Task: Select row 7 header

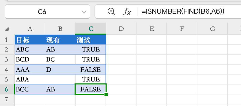Action: pos(7,99)
